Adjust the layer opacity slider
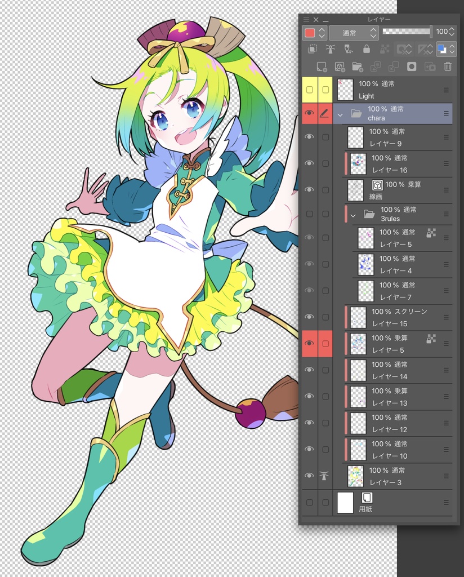This screenshot has width=464, height=577. pyautogui.click(x=407, y=32)
